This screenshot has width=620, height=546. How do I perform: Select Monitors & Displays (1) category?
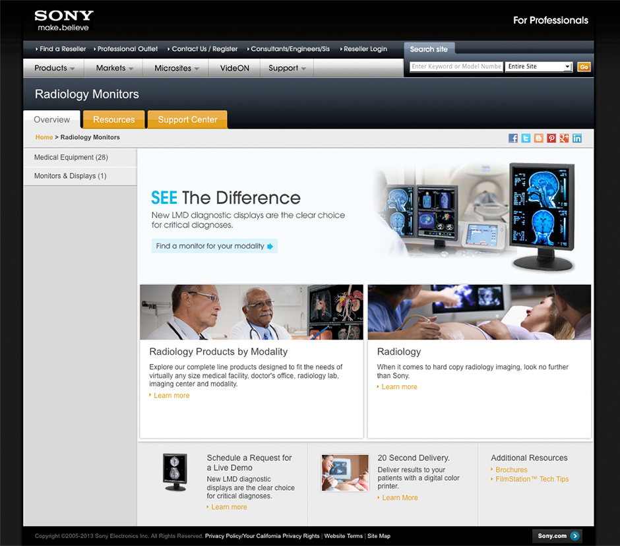[80, 176]
